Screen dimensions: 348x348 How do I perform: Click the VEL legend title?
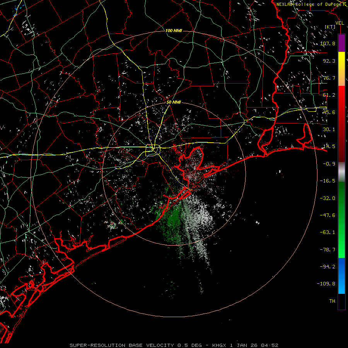point(339,23)
